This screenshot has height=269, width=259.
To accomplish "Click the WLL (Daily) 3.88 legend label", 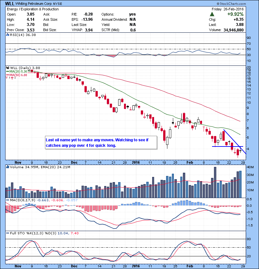I will [x=25, y=68].
